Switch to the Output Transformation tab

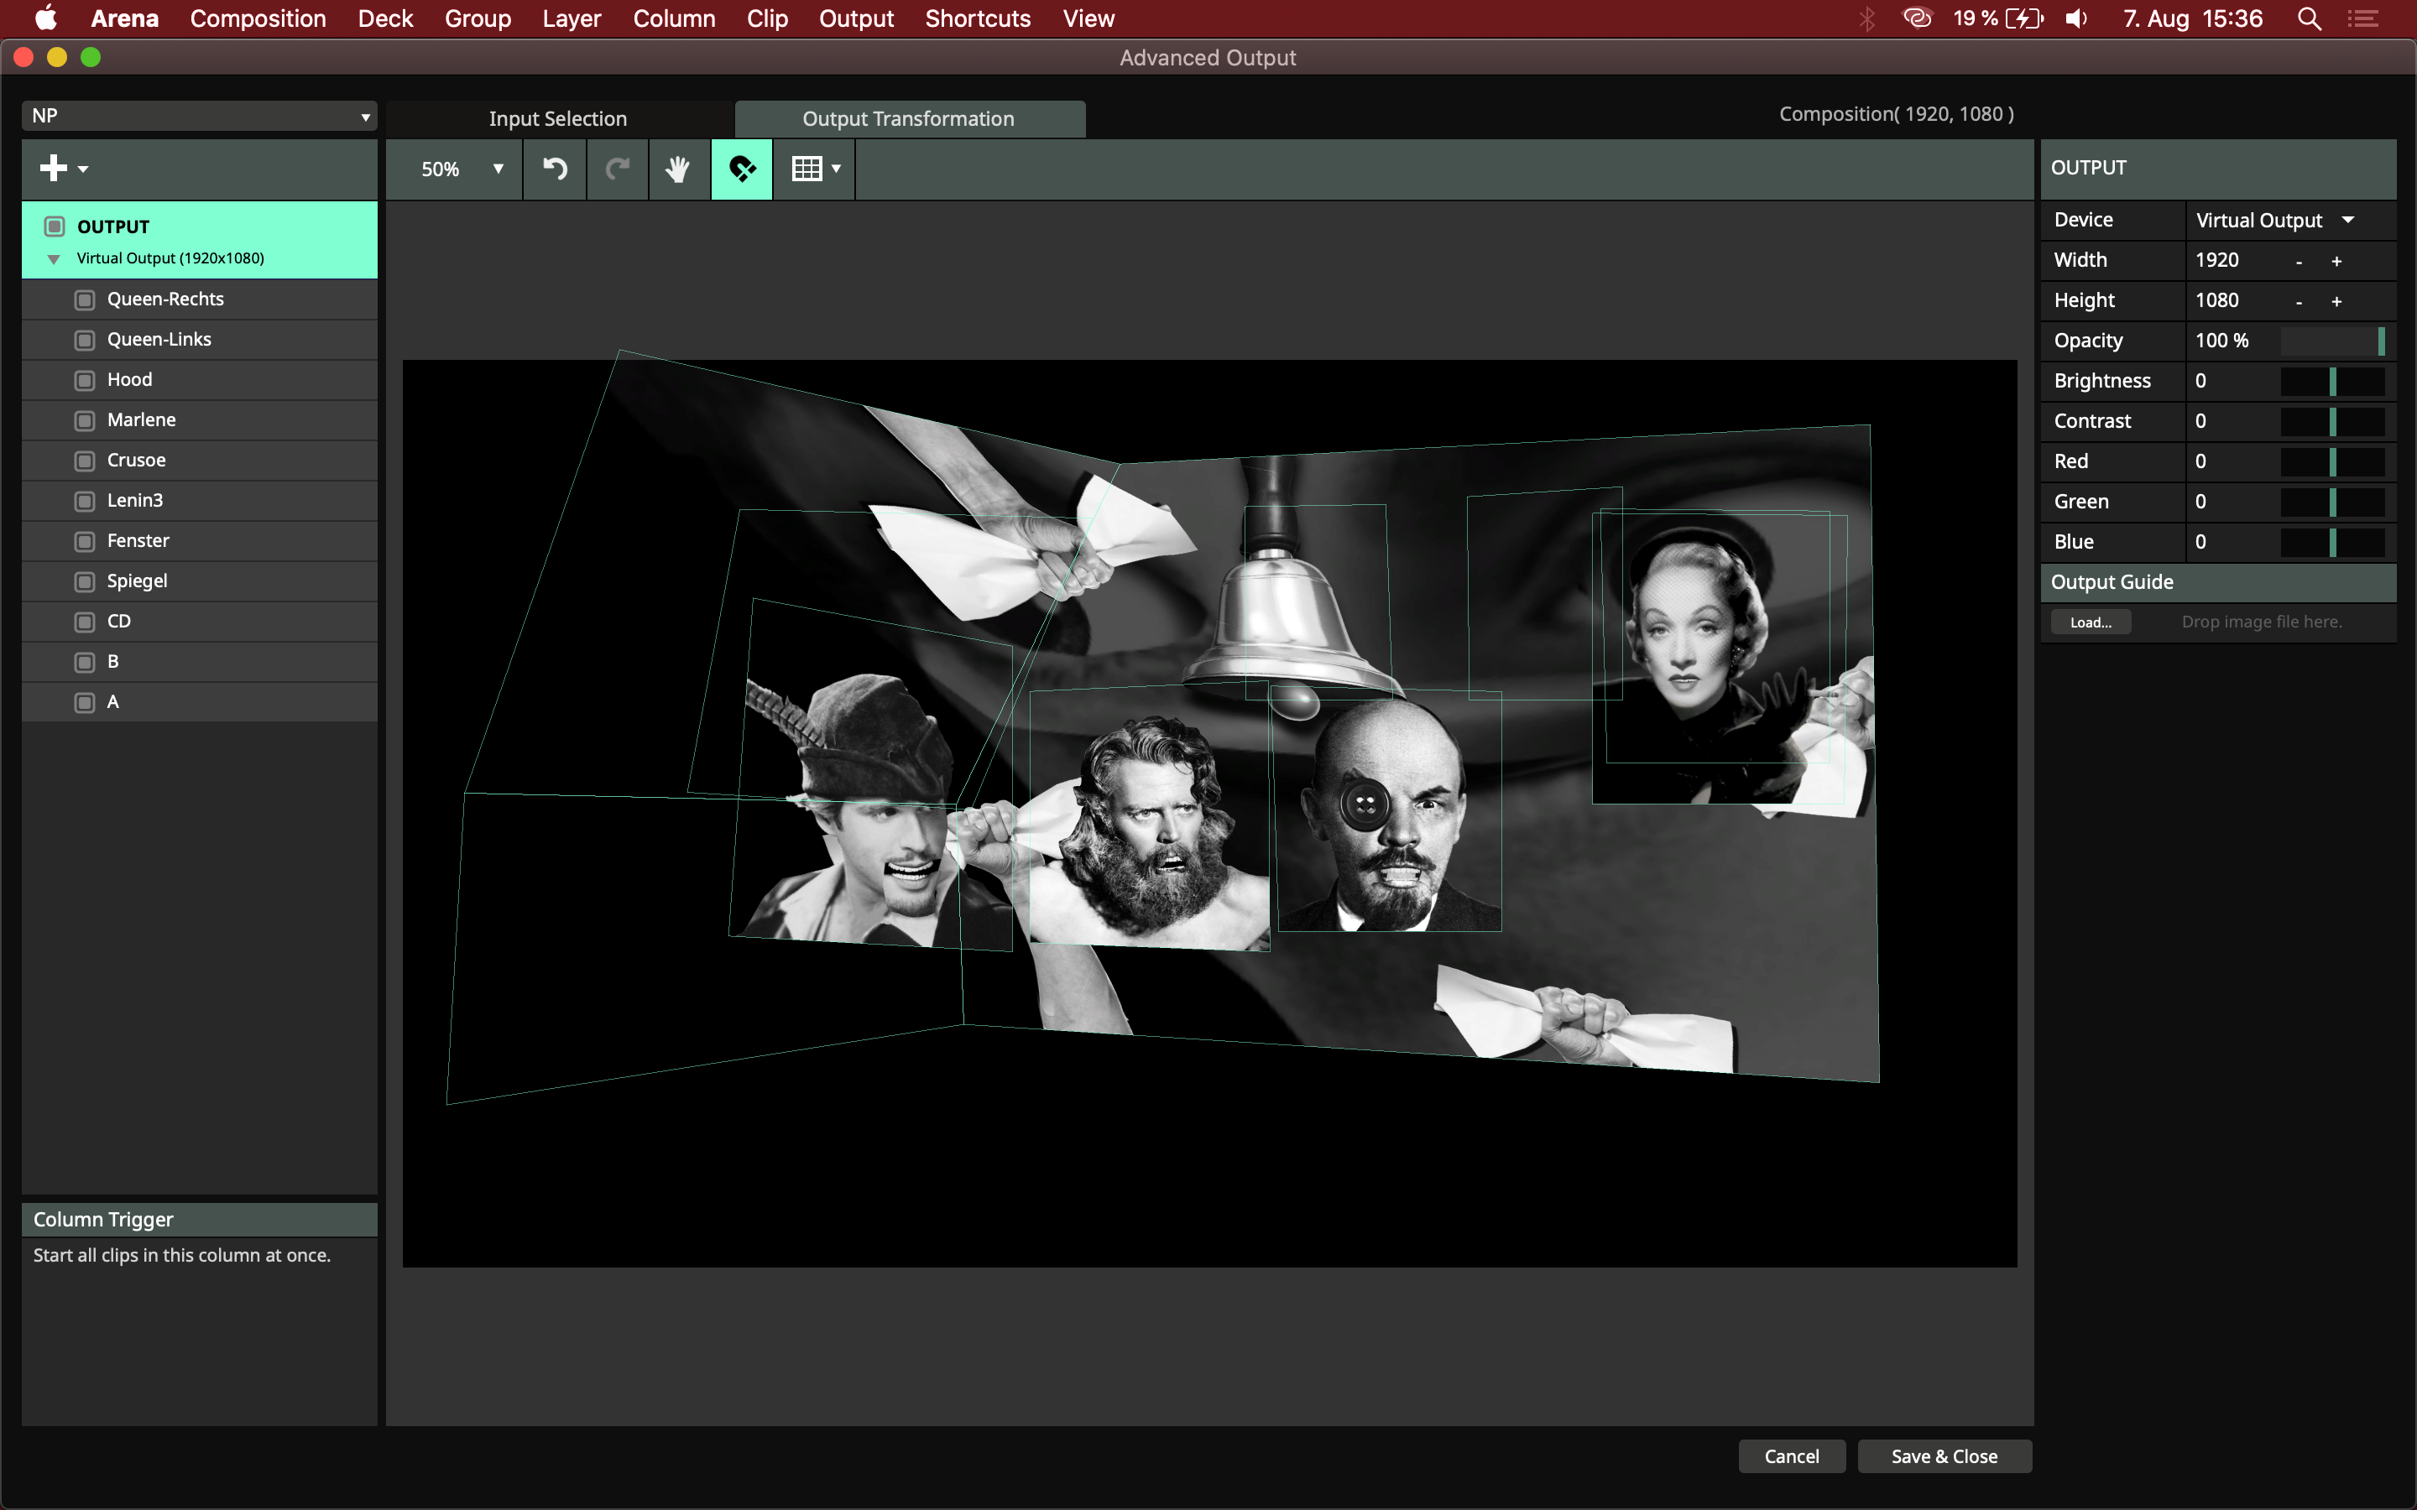(909, 119)
